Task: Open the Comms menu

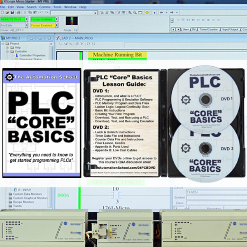Action: 45,7
